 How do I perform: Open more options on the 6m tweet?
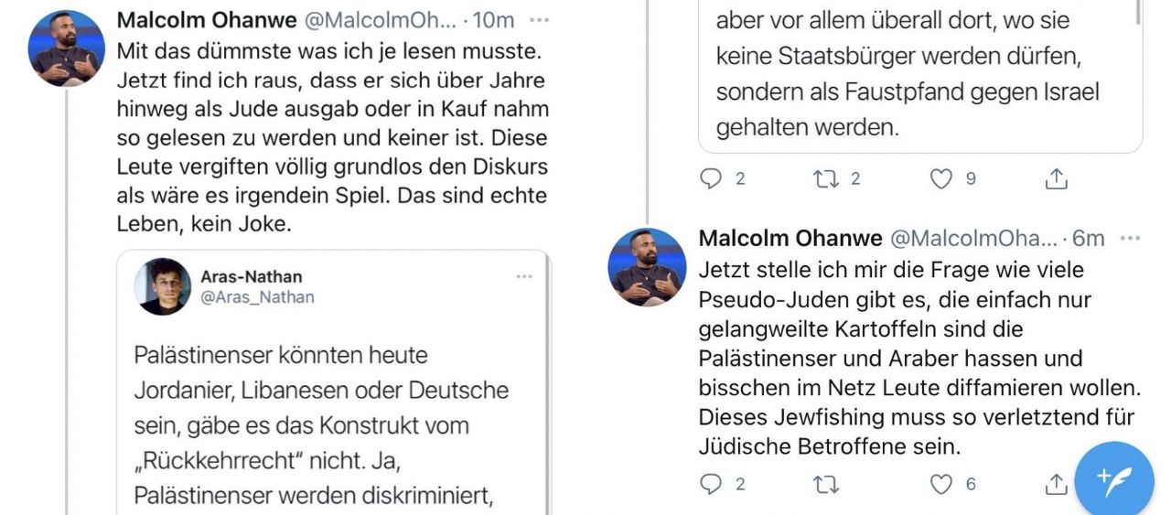point(1130,238)
